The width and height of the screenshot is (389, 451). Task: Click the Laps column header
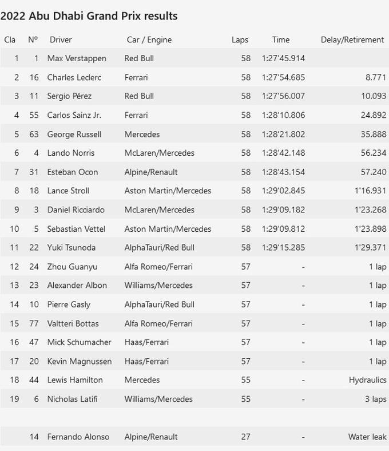coord(240,40)
